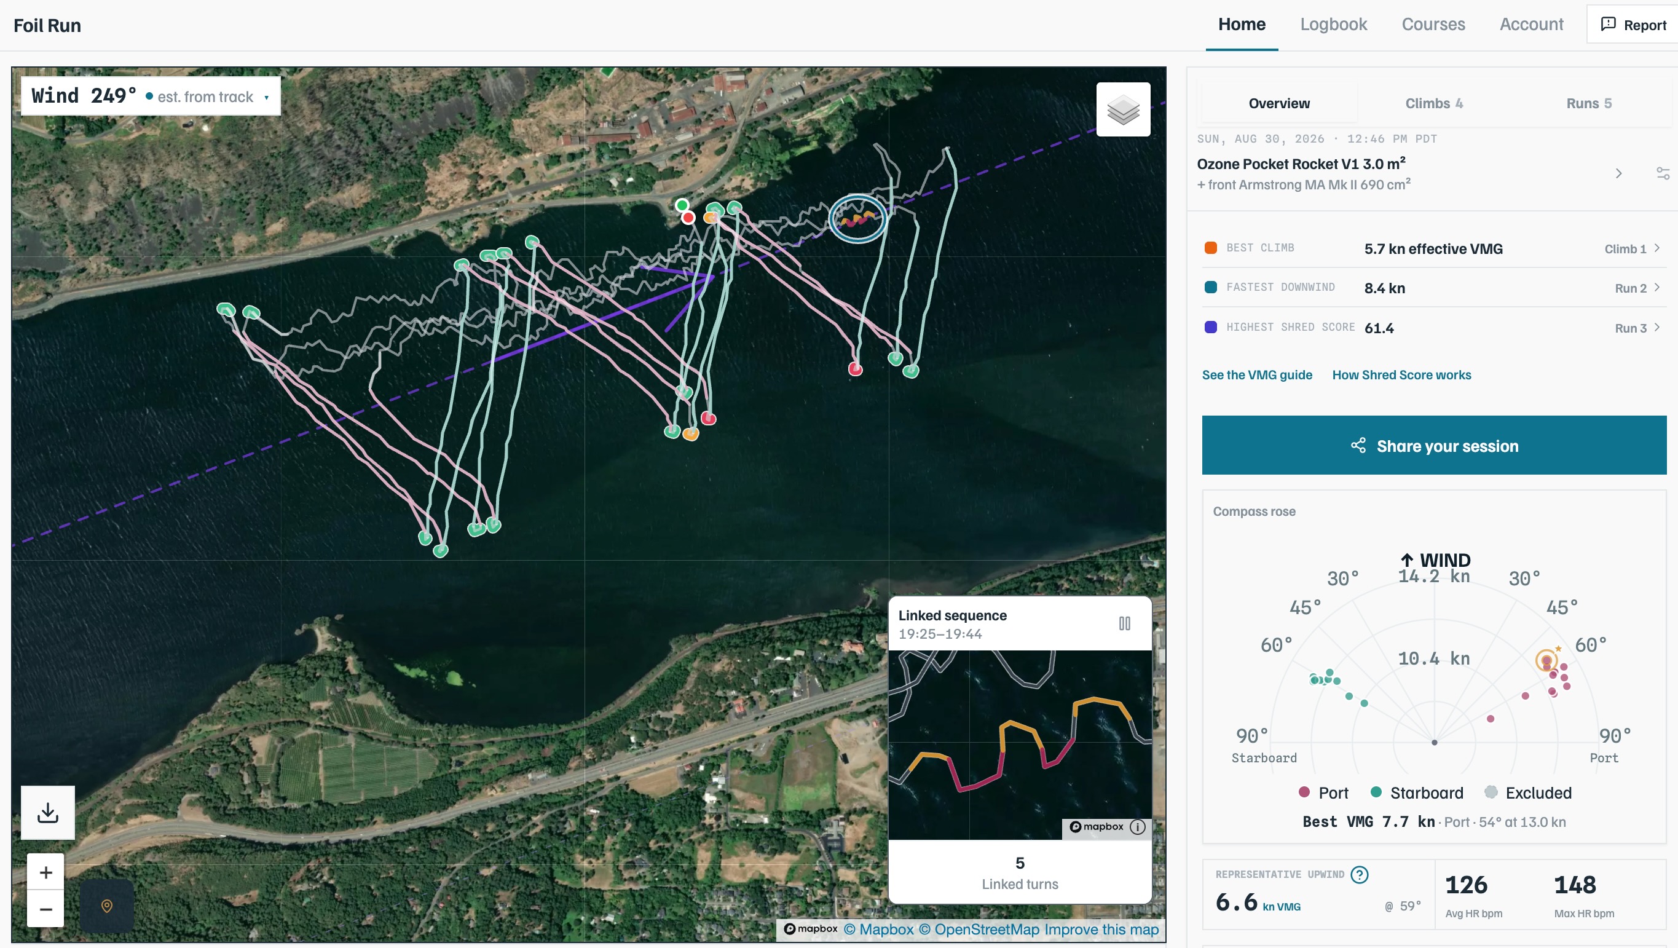
Task: Open the map layers switcher
Action: (x=1122, y=109)
